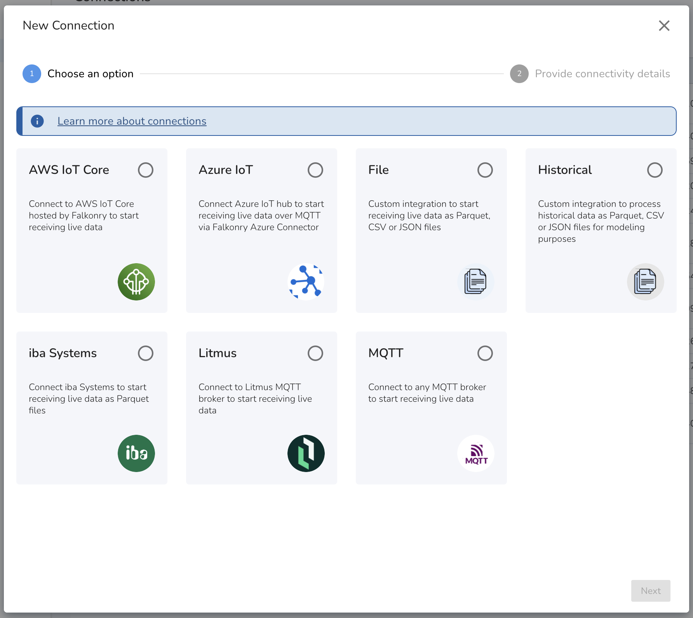Image resolution: width=693 pixels, height=618 pixels.
Task: Click the MQTT logo icon
Action: coord(476,453)
